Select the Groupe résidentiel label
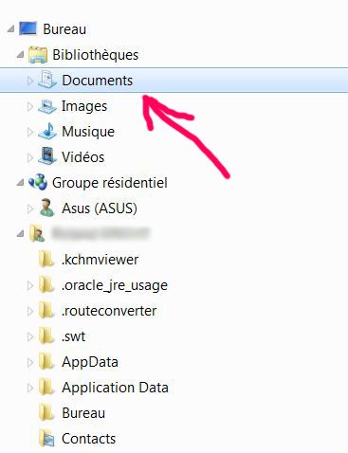 click(x=110, y=183)
